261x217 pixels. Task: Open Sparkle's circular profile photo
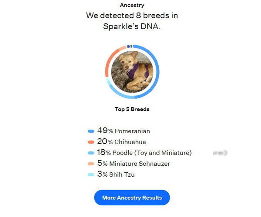click(132, 72)
